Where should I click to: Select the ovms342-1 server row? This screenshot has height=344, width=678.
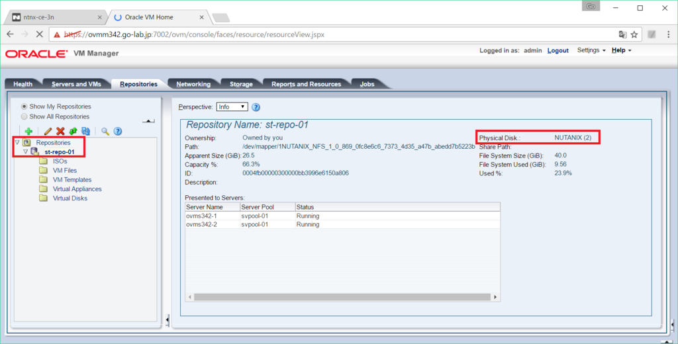pyautogui.click(x=342, y=216)
